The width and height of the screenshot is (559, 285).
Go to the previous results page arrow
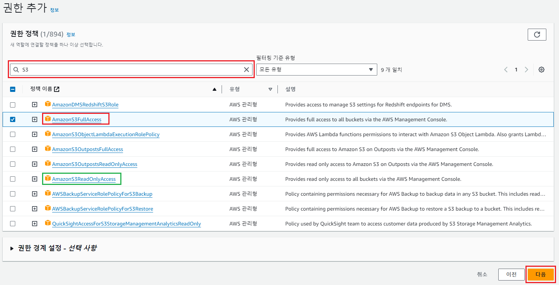(x=506, y=70)
